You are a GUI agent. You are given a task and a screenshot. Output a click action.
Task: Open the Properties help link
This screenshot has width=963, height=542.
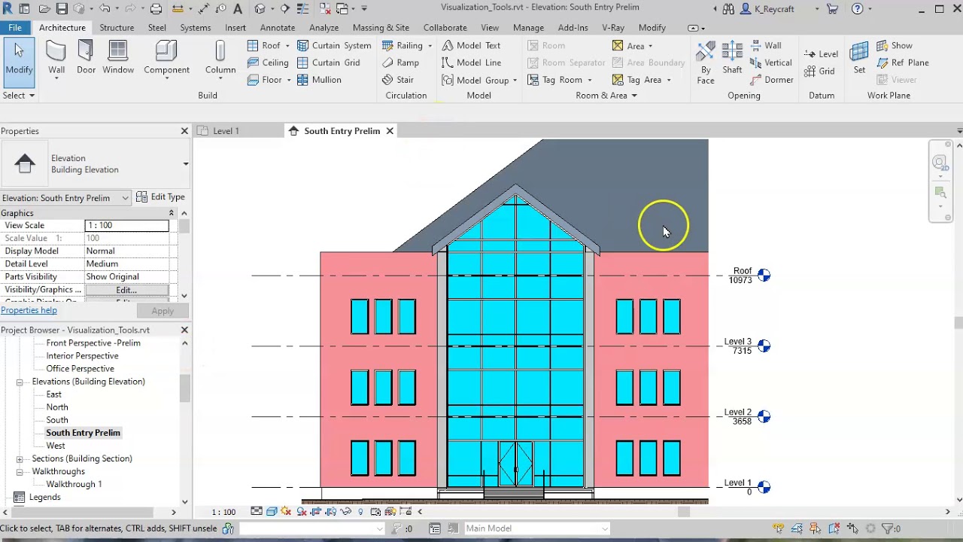click(x=29, y=310)
